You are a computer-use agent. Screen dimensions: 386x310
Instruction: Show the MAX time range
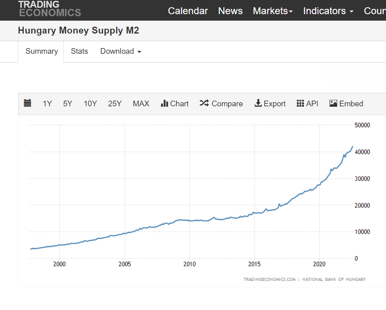pyautogui.click(x=141, y=103)
